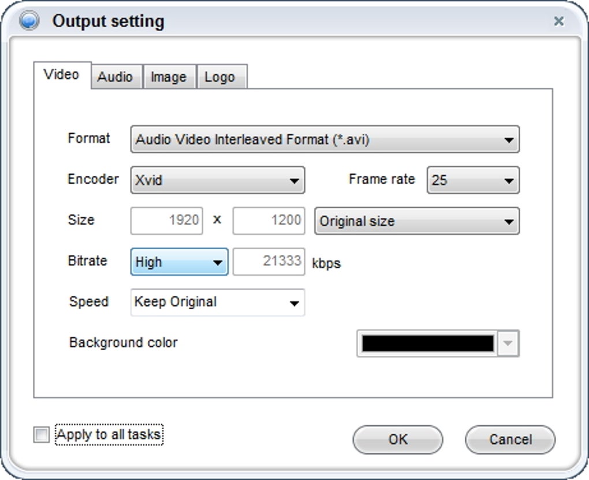Click the bitrate kbps field showing 21333
Screen dimensions: 589x480
[269, 262]
